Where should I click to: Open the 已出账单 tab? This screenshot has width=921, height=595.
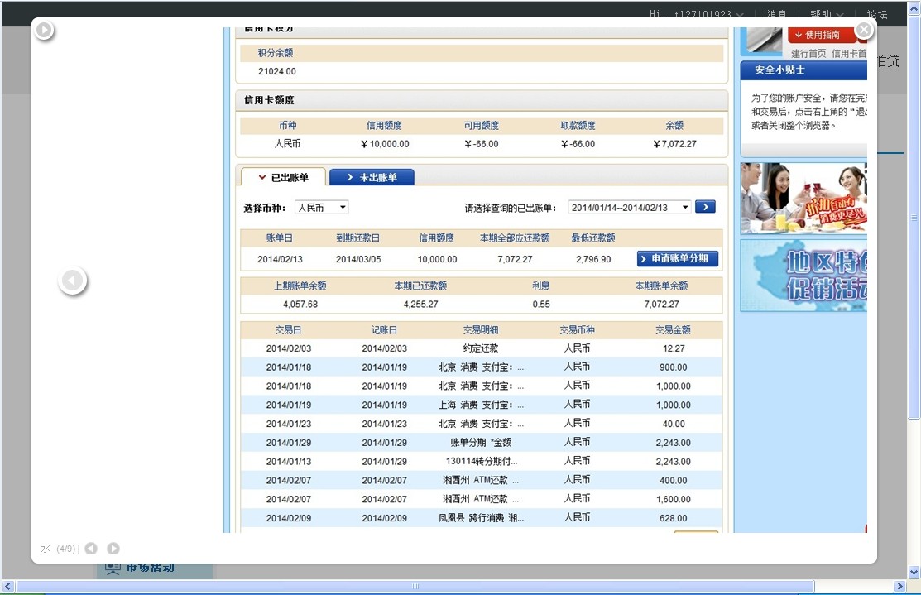coord(283,177)
